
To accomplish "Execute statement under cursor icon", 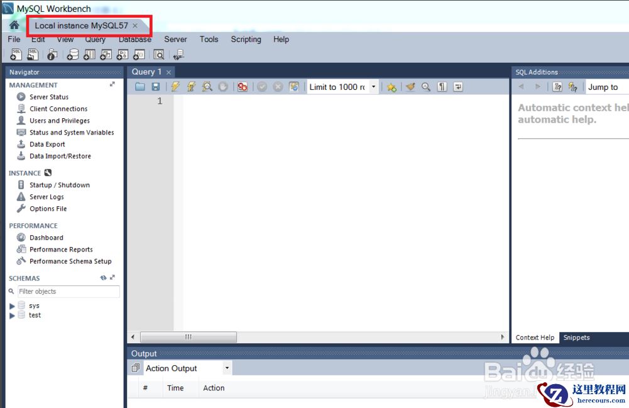I will coord(191,87).
